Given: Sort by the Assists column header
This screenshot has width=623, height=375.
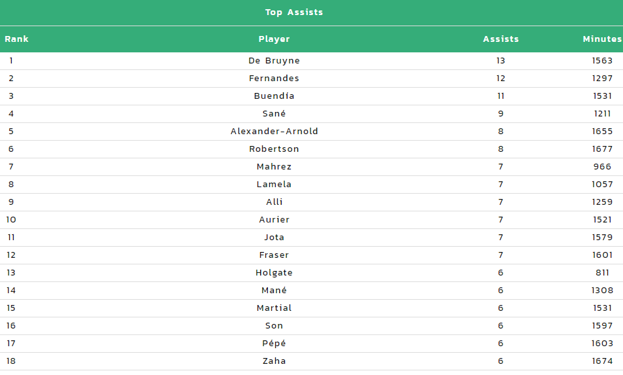Looking at the screenshot, I should coord(500,39).
